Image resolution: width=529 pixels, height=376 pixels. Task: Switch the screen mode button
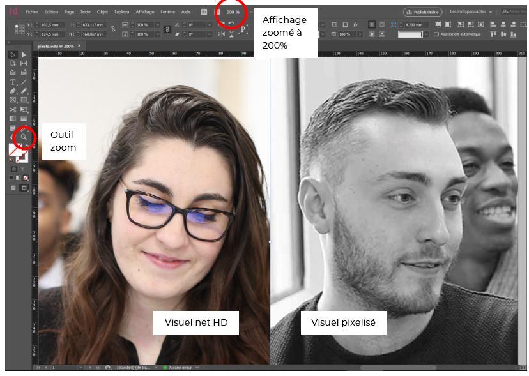coord(24,188)
